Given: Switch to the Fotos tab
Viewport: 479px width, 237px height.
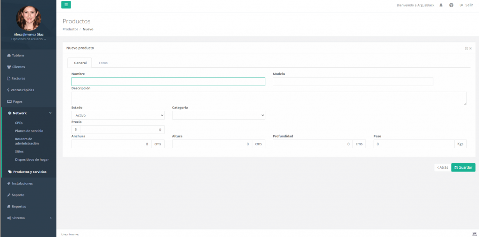Looking at the screenshot, I should 103,63.
